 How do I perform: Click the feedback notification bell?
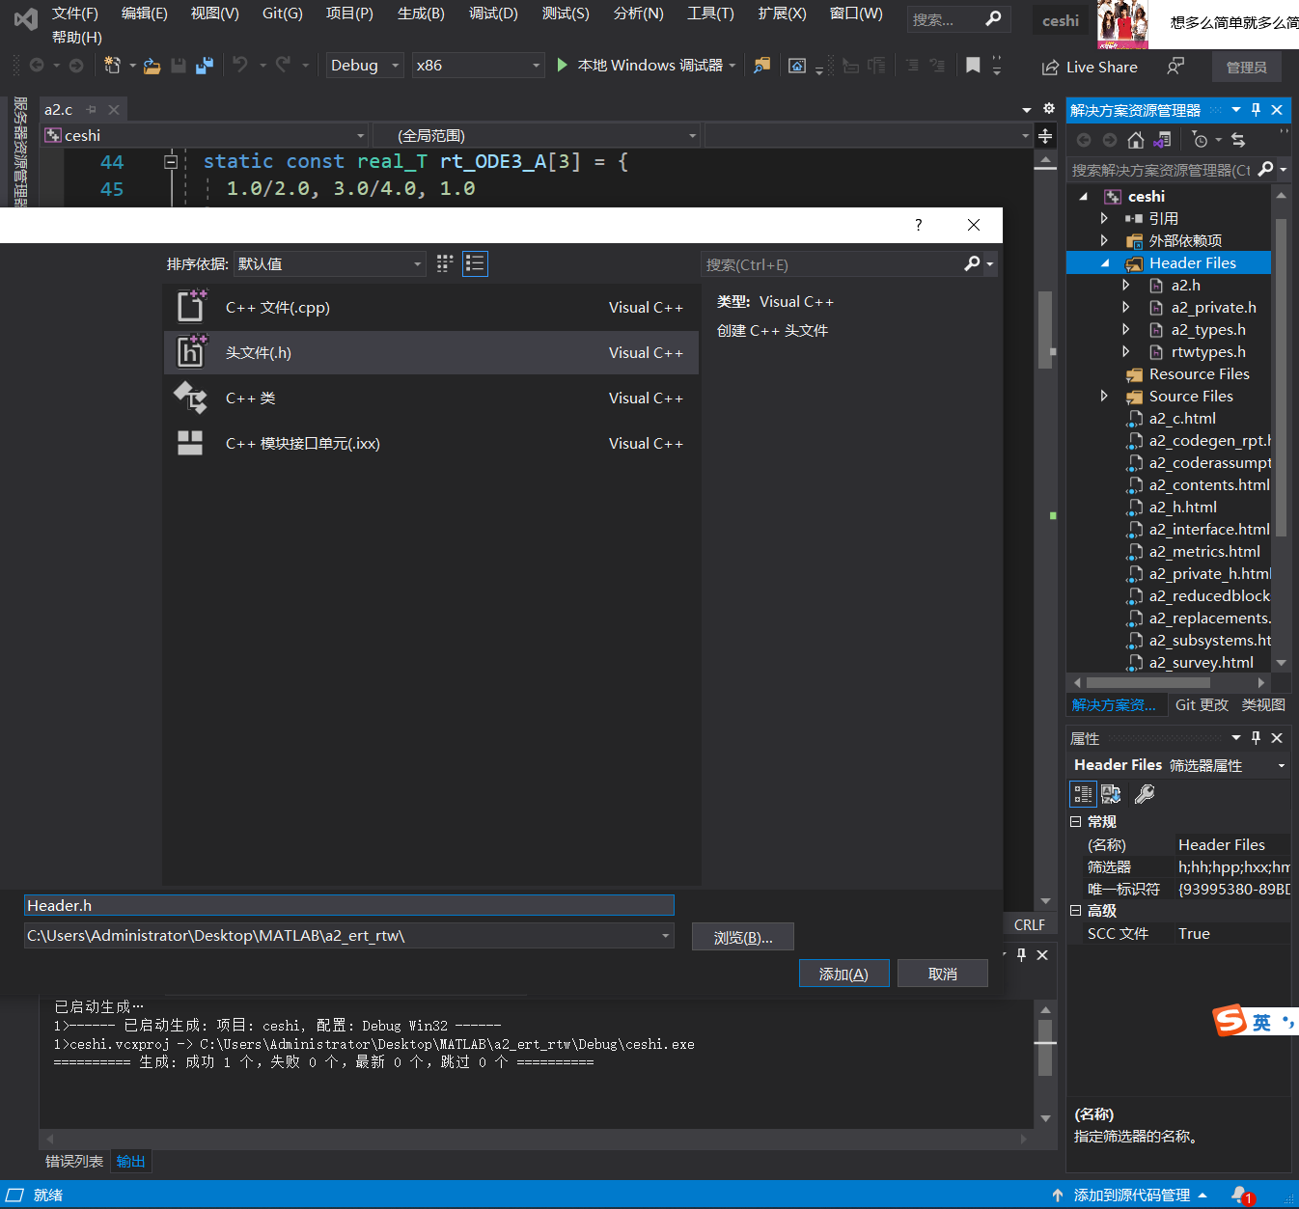tap(1242, 1195)
